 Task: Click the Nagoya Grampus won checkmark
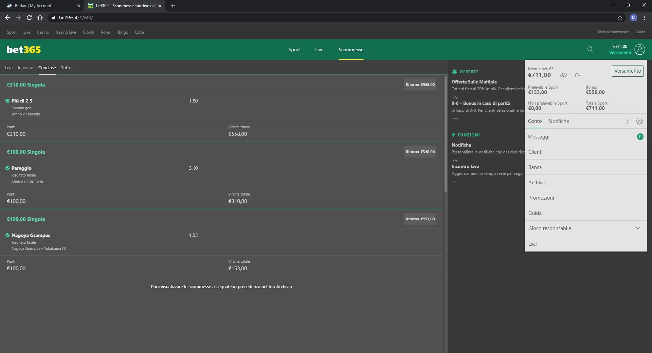pyautogui.click(x=7, y=235)
